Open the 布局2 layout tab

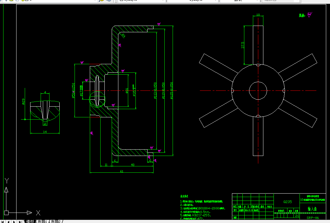pyautogui.click(x=56, y=221)
